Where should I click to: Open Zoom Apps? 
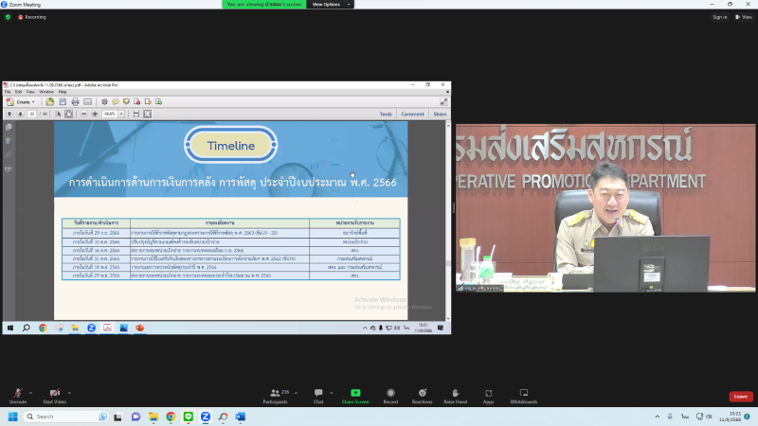488,396
